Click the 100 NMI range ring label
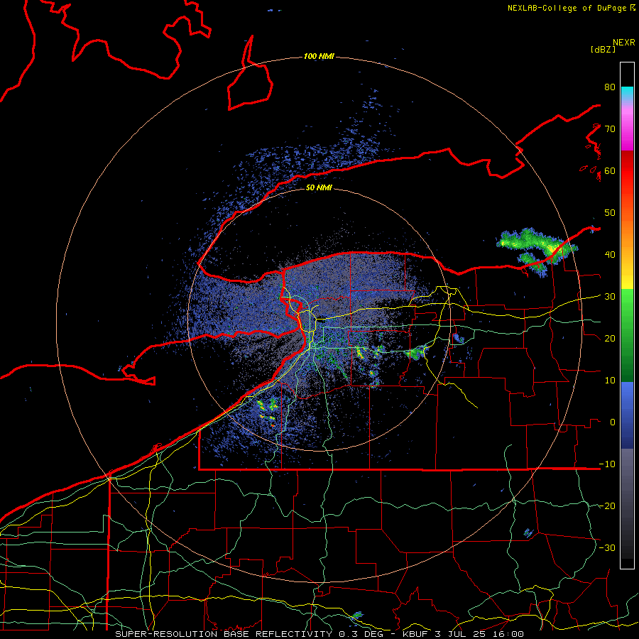The image size is (639, 639). (x=319, y=56)
